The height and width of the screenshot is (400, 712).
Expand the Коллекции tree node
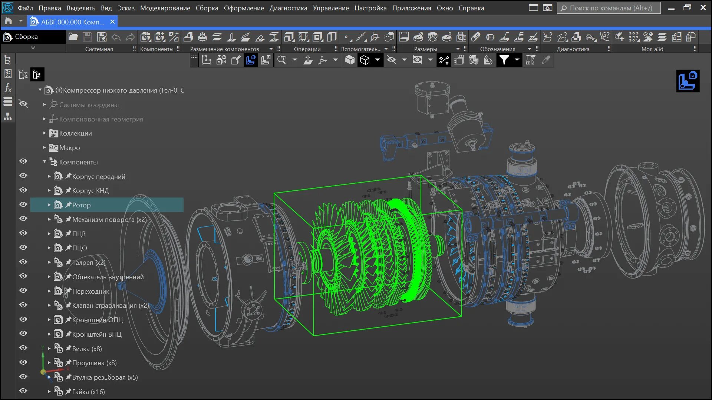[x=44, y=133]
